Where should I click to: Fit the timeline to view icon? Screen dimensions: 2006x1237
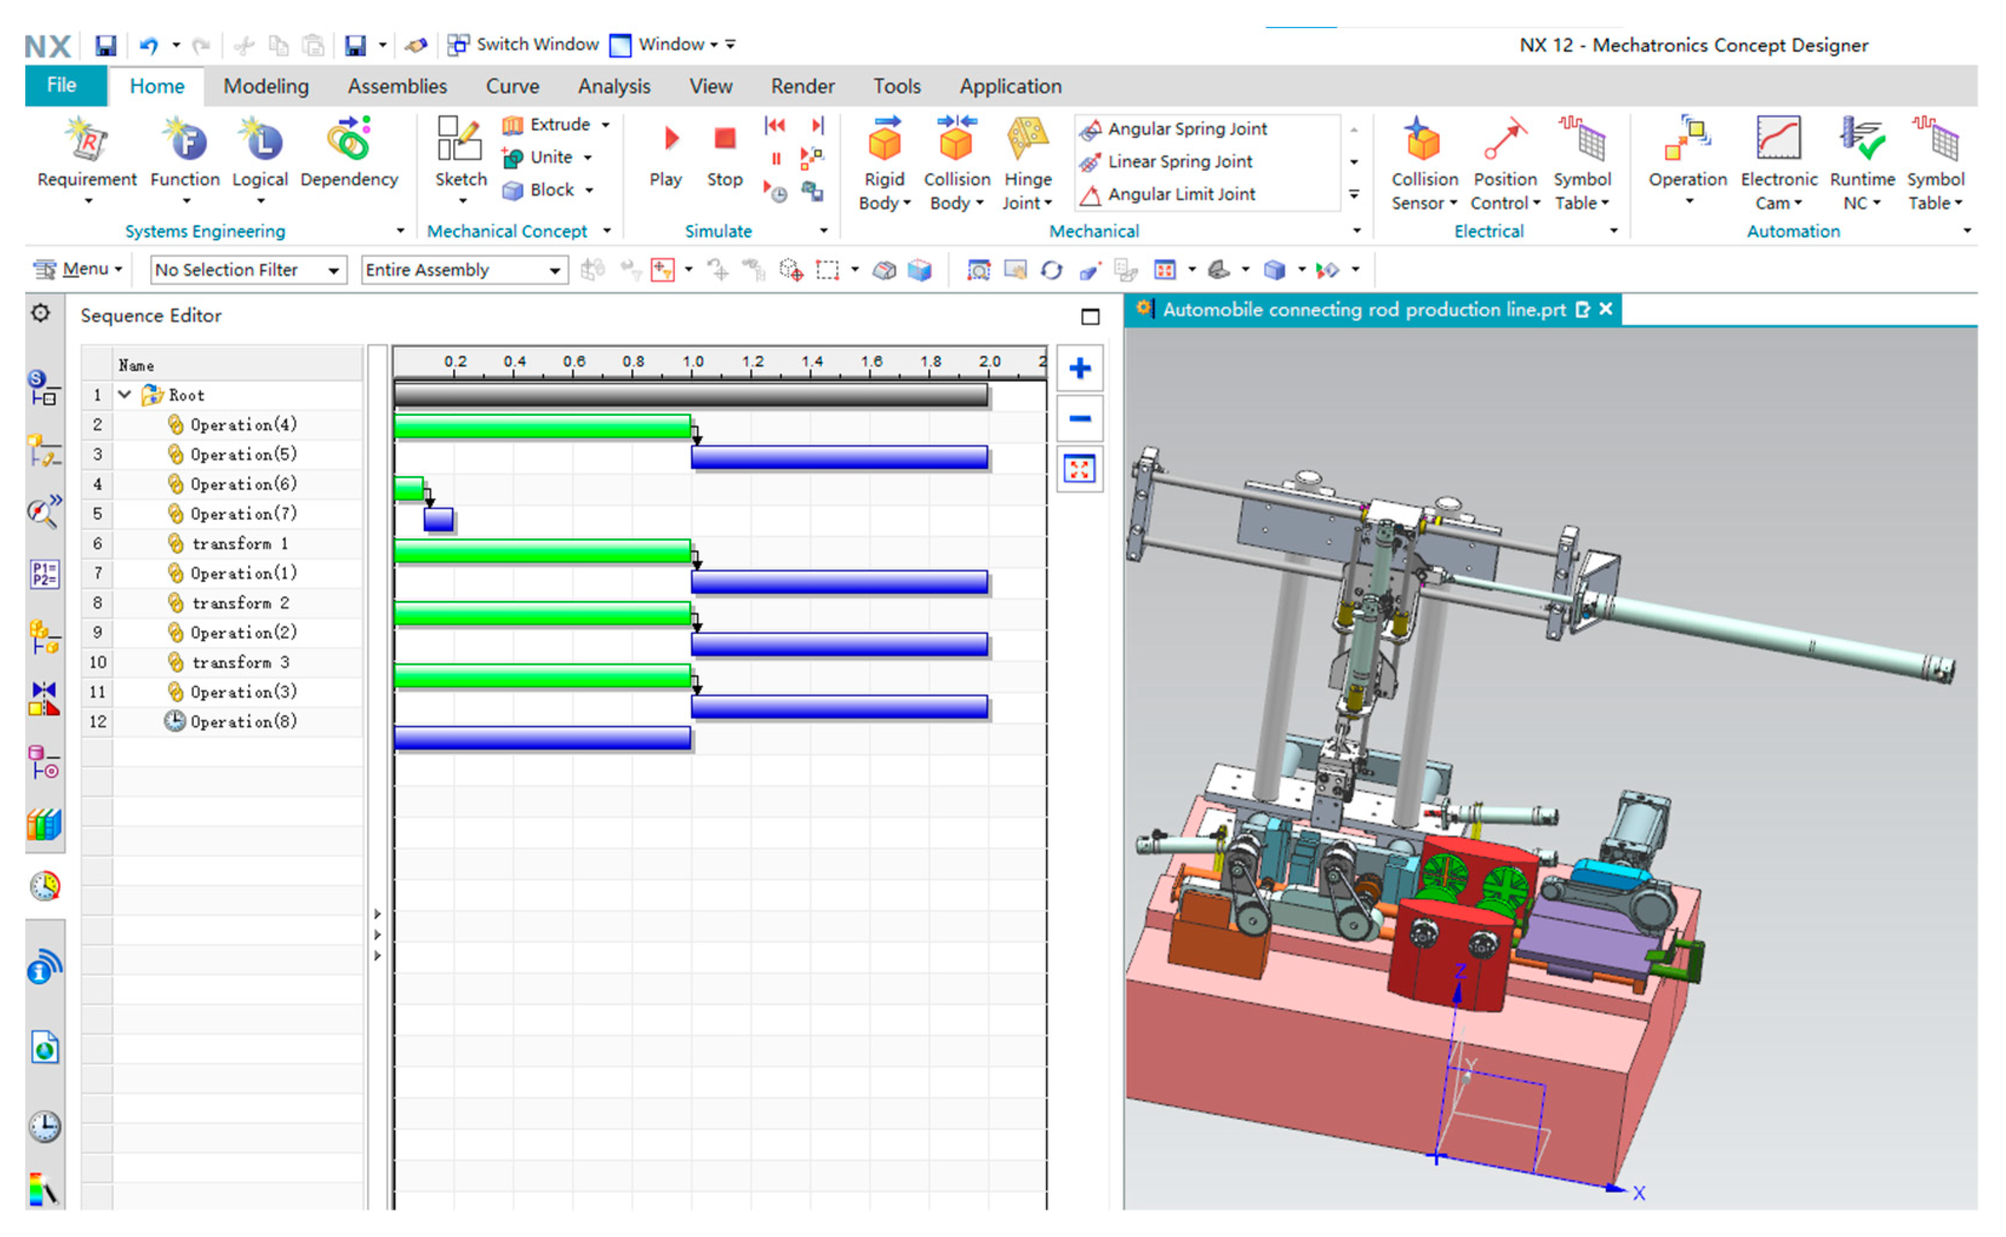pos(1079,470)
